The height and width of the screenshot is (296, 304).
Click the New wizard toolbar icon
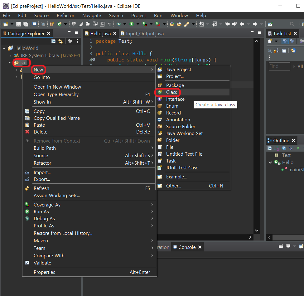point(6,24)
